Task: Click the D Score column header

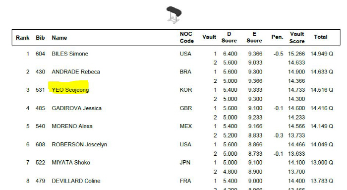Action: (x=229, y=37)
